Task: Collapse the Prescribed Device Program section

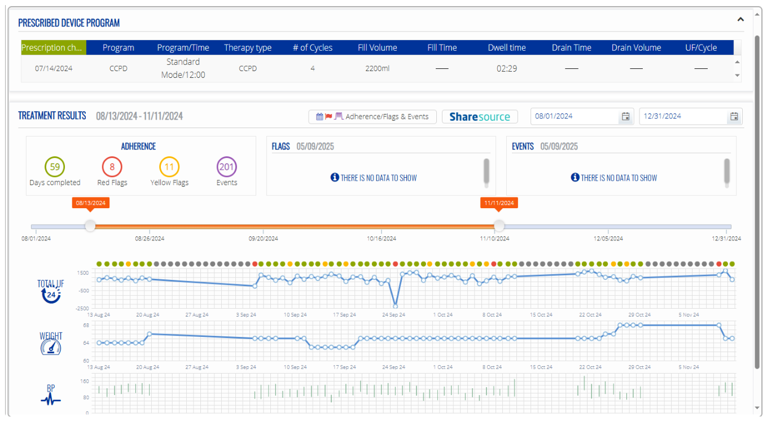Action: pyautogui.click(x=740, y=19)
